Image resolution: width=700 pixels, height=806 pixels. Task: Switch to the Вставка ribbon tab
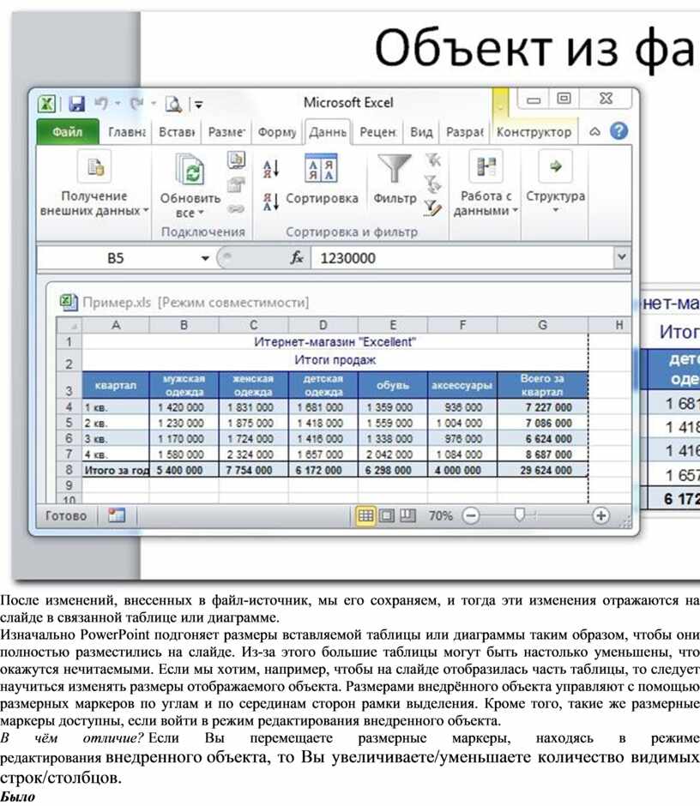coord(177,132)
